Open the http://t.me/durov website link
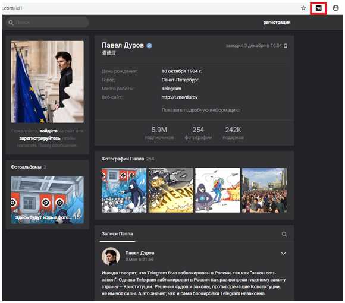The image size is (345, 303). click(180, 97)
